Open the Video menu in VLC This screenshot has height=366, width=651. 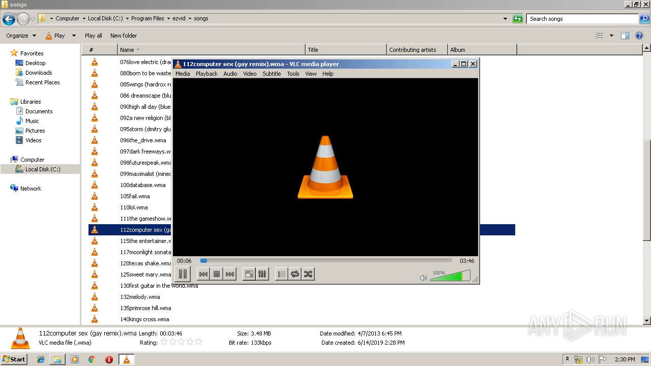(x=250, y=74)
